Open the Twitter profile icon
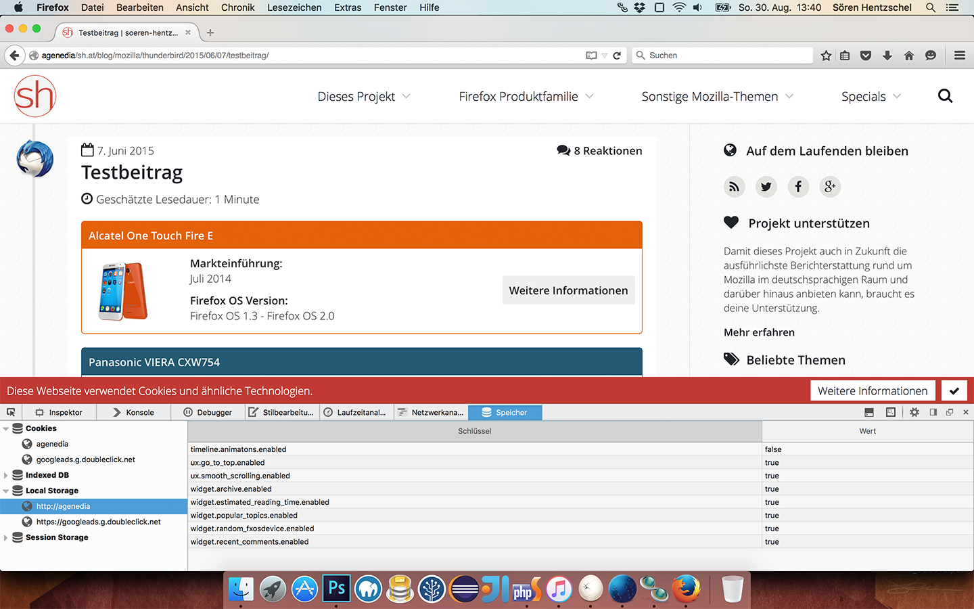Screen dimensions: 974x609 point(766,187)
